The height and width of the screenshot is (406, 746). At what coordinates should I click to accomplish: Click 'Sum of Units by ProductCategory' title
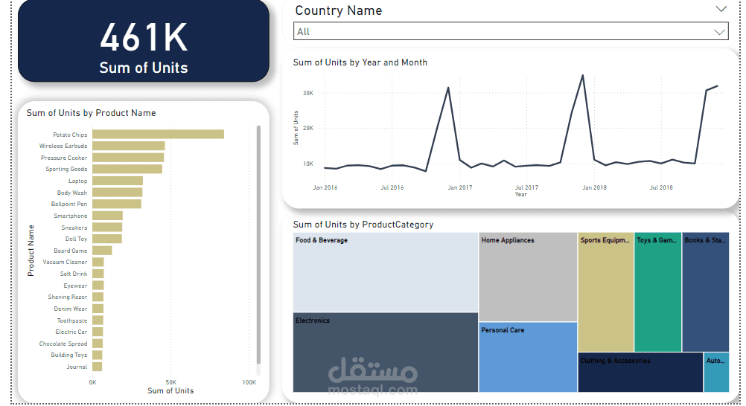click(x=363, y=225)
